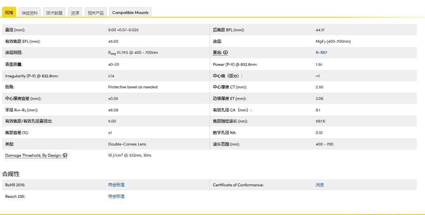Open the N-BK7 substrate link

click(x=321, y=53)
